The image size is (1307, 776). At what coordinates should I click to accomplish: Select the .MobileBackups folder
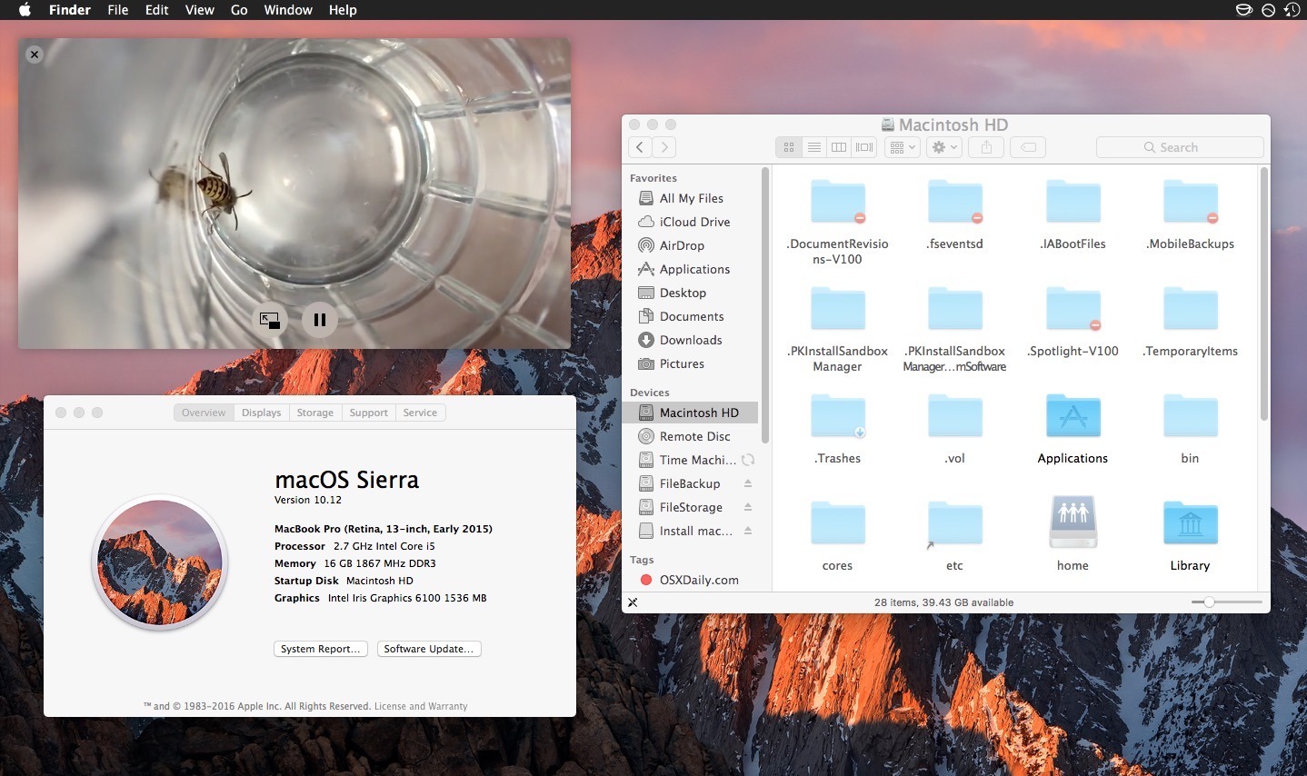[1190, 202]
